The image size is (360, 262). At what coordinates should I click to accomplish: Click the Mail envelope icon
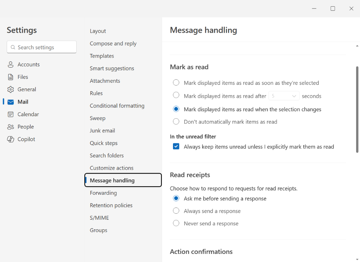pos(11,102)
